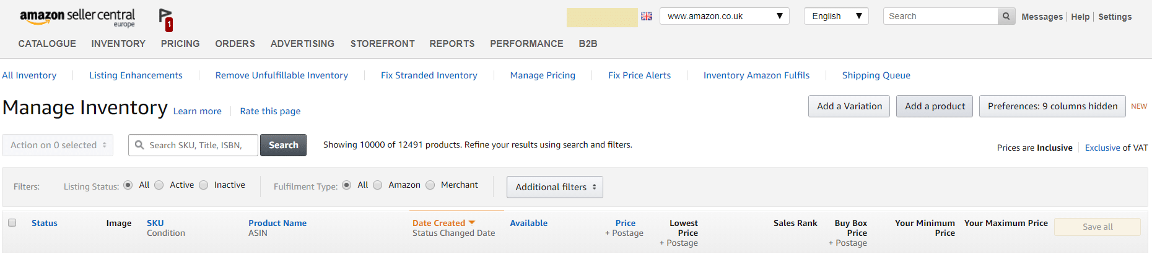Image resolution: width=1152 pixels, height=268 pixels.
Task: Open the REPORTS menu
Action: (x=452, y=44)
